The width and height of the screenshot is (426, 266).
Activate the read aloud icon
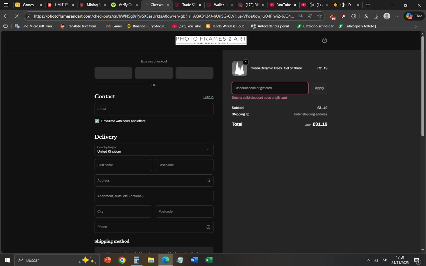coord(310,16)
